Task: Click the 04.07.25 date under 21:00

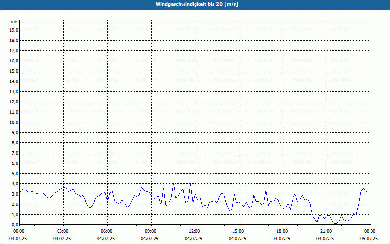Action: coord(325,239)
